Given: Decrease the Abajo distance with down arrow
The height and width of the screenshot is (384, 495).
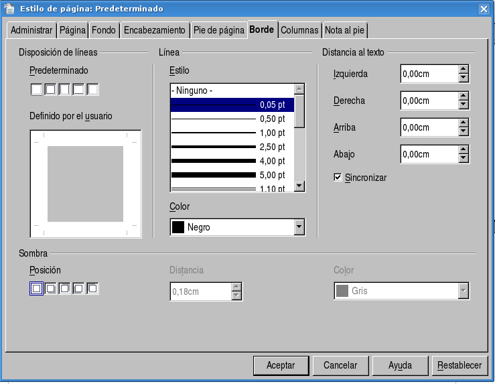Looking at the screenshot, I should pos(464,158).
